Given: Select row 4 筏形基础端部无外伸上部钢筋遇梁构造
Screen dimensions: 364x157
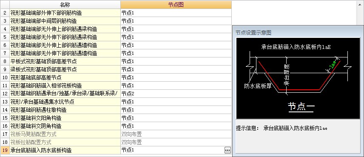Looking at the screenshot, I should (65, 29).
